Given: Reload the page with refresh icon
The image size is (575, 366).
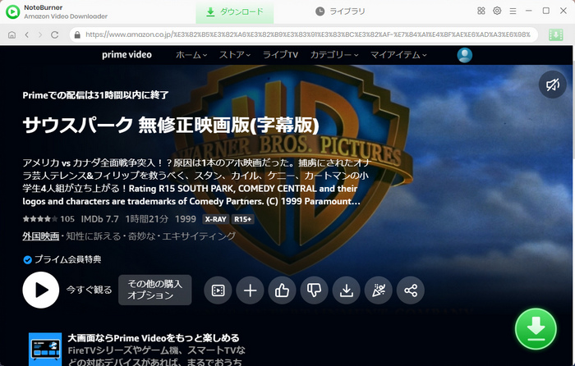Looking at the screenshot, I should 55,34.
